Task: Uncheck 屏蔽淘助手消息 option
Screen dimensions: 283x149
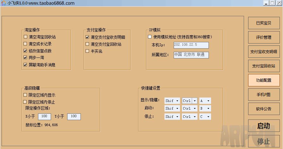Action: pyautogui.click(x=25, y=65)
